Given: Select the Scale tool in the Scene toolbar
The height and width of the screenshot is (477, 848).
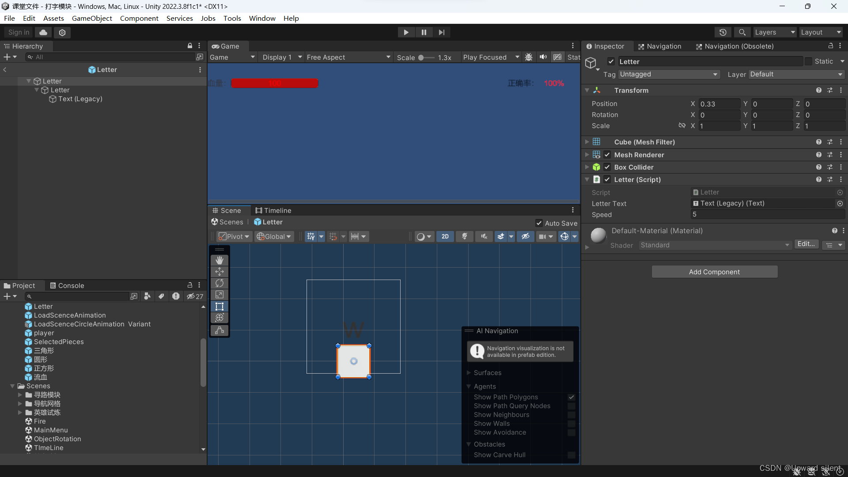Looking at the screenshot, I should [x=220, y=295].
